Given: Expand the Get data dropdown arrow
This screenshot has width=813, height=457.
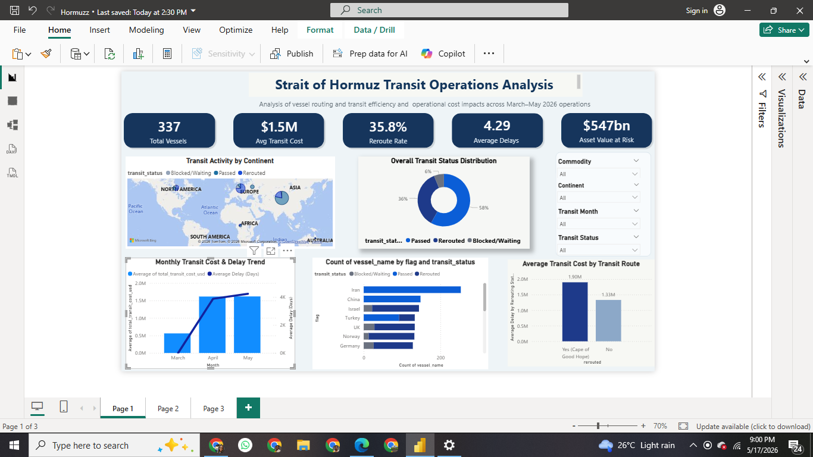Looking at the screenshot, I should point(86,54).
